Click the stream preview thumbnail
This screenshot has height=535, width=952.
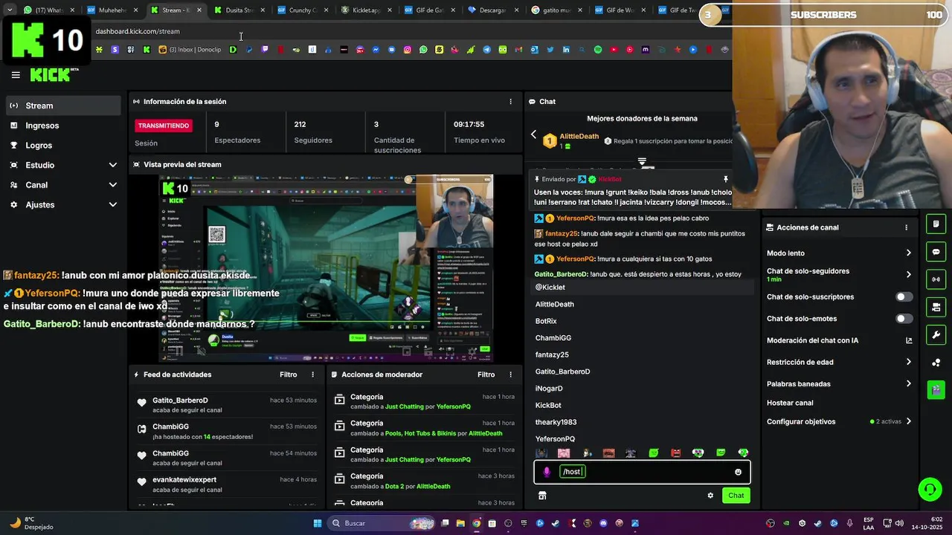(x=326, y=269)
